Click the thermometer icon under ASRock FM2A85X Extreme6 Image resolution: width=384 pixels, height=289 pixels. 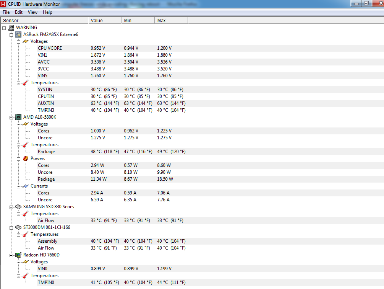click(26, 83)
